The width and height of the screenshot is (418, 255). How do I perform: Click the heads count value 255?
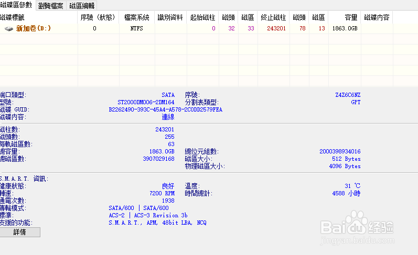tap(169, 137)
